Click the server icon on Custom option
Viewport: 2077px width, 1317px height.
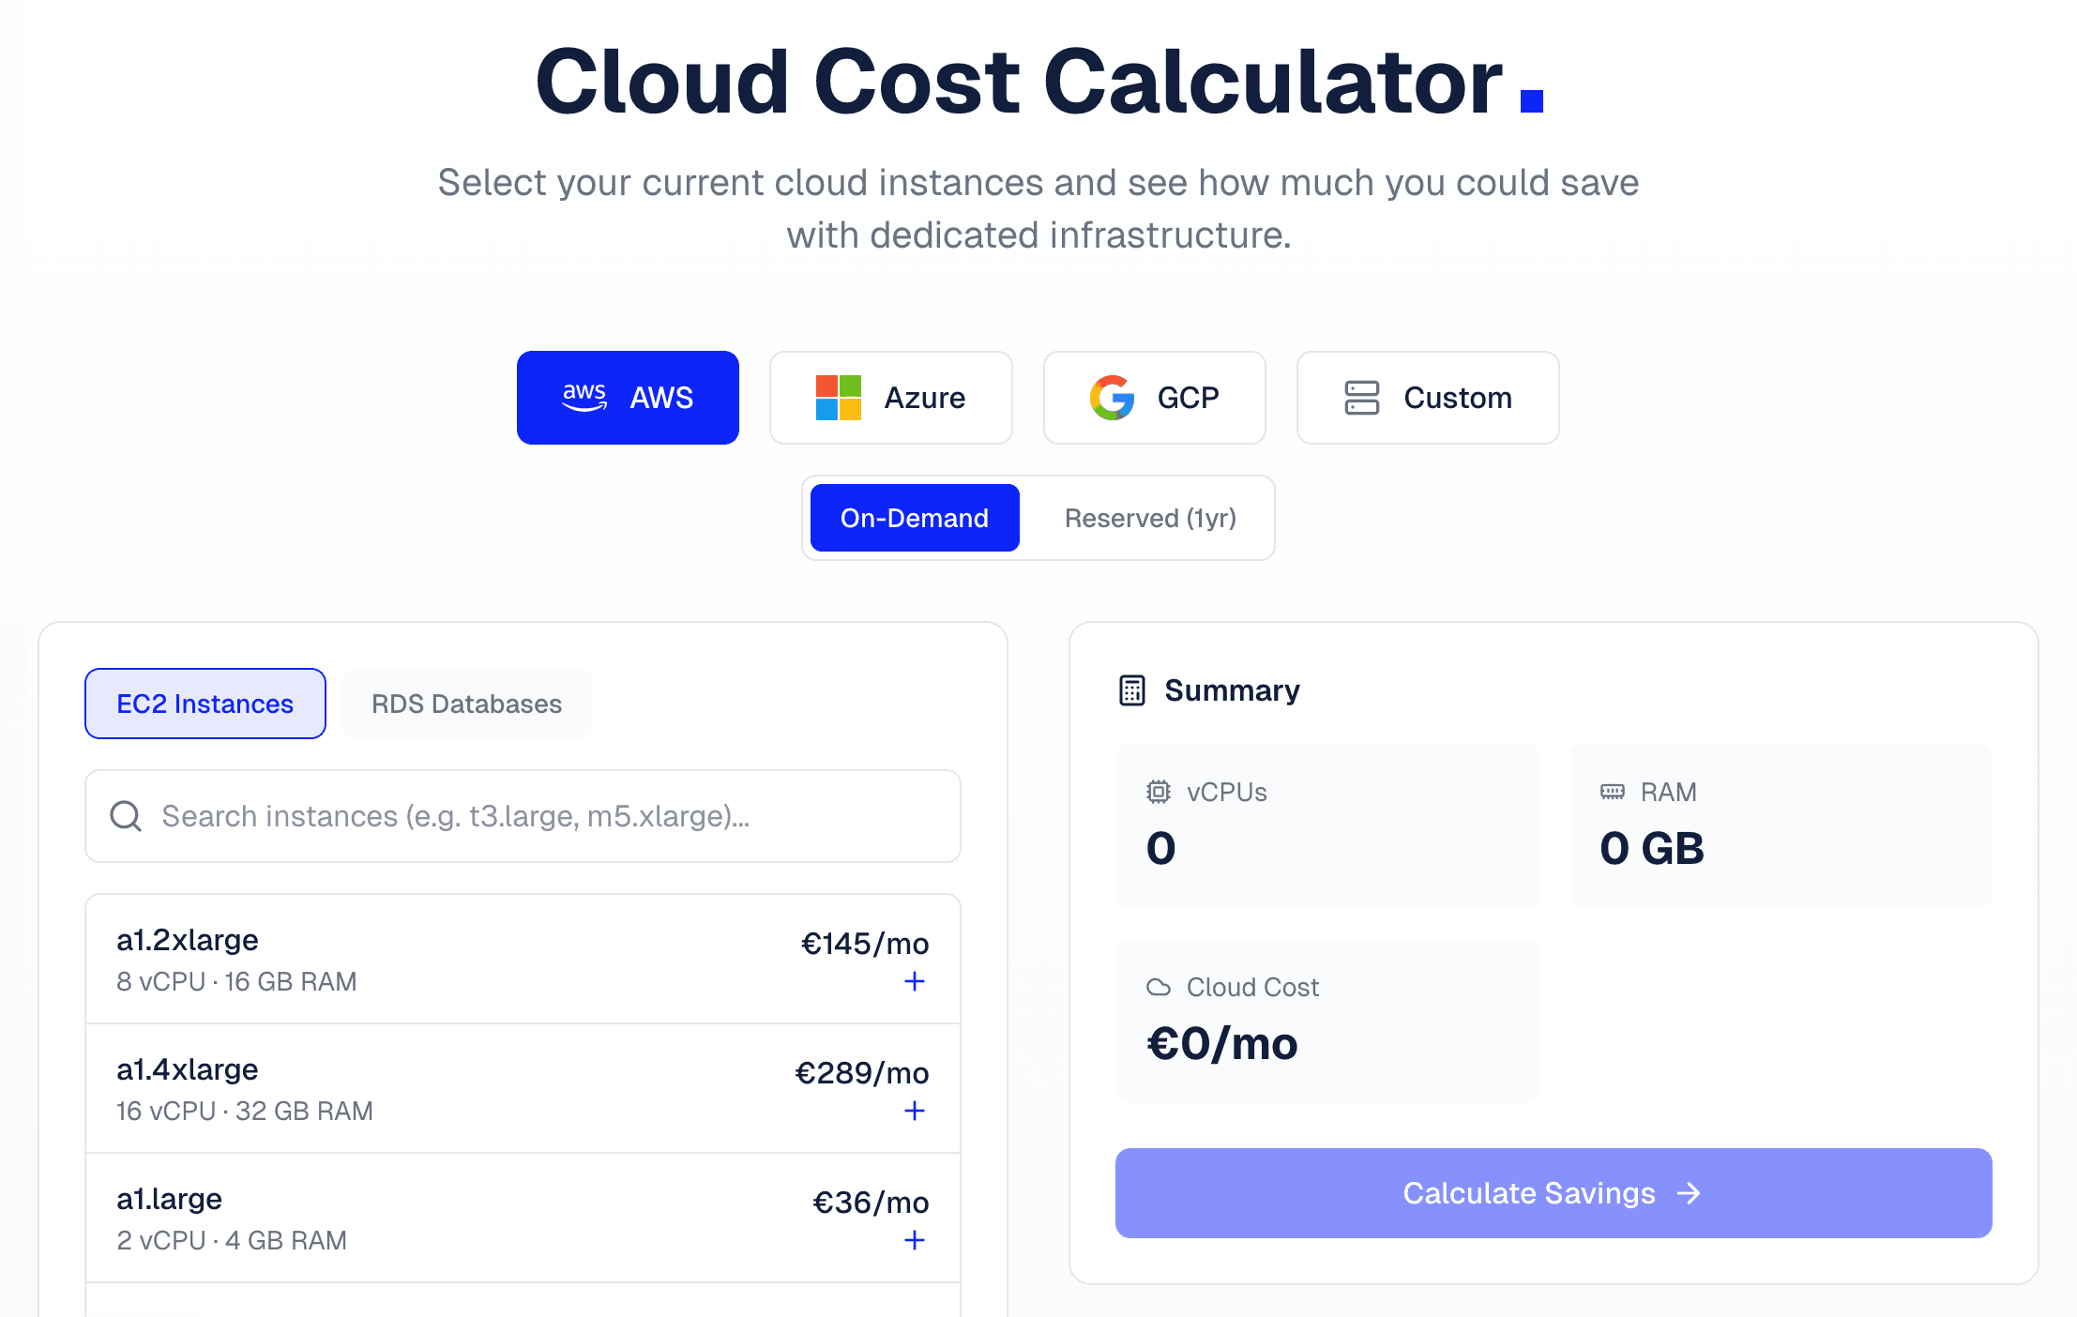(x=1361, y=397)
